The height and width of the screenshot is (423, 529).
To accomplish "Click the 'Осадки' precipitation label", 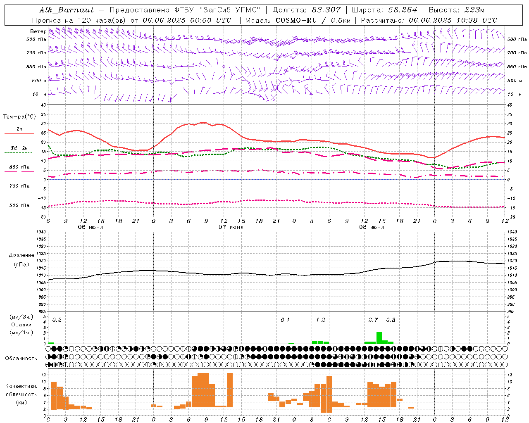I will tap(21, 325).
